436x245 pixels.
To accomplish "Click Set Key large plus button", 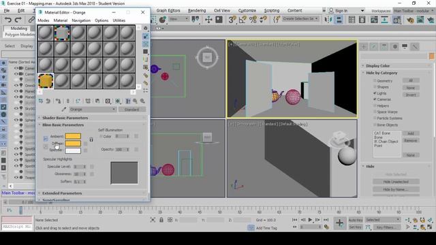I will coord(339,223).
